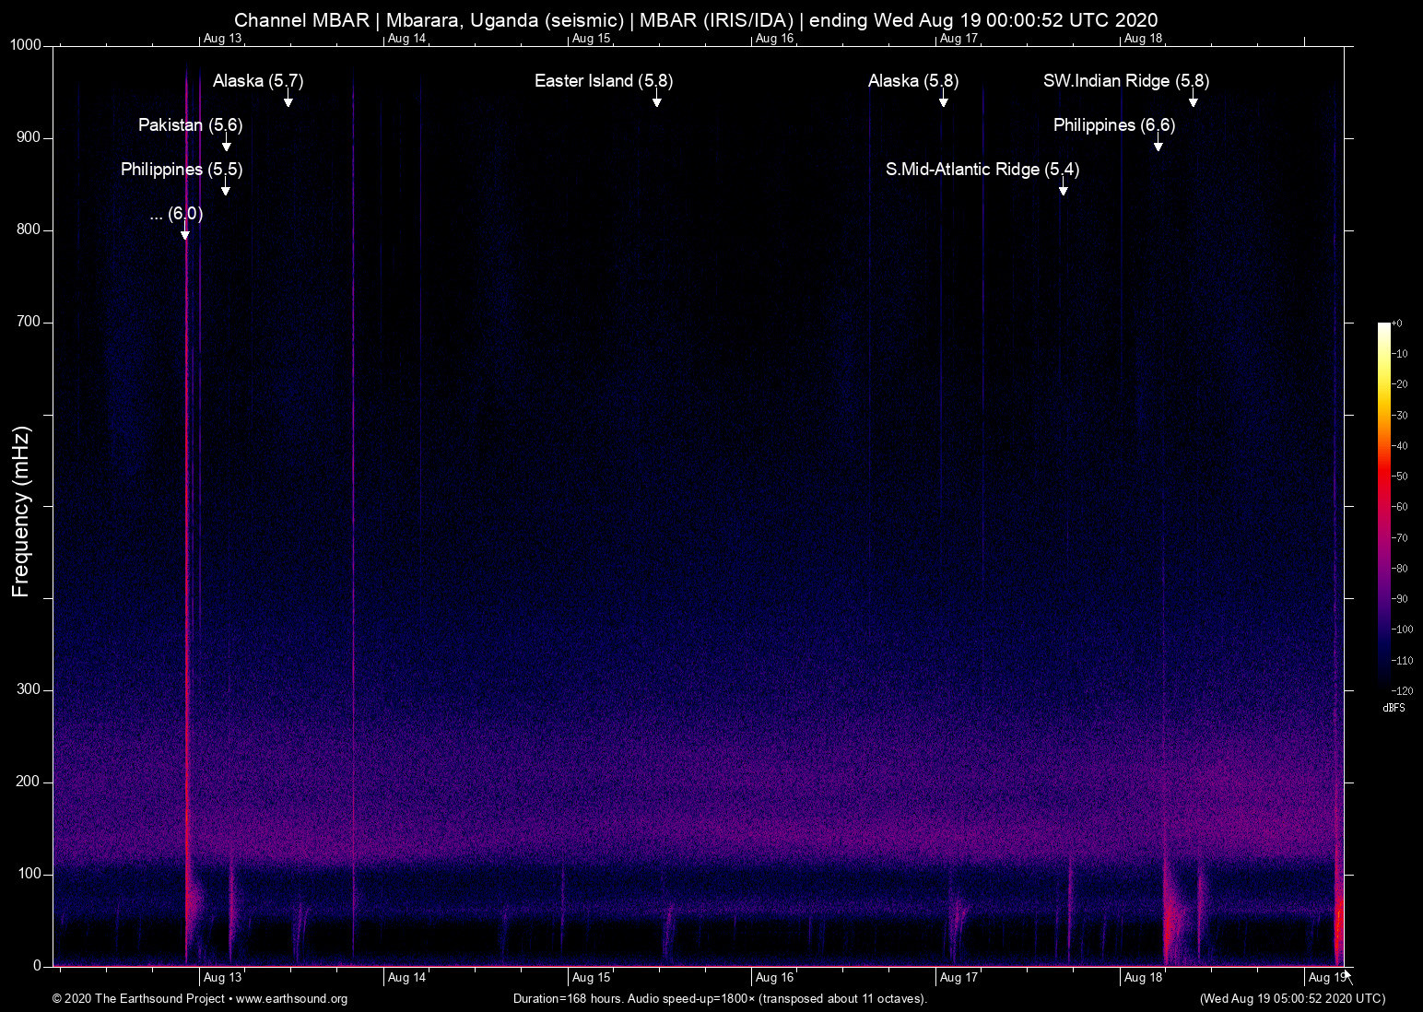
Task: Click the SW.Indian Ridge (5.8) arrow marker
Action: [x=1193, y=101]
